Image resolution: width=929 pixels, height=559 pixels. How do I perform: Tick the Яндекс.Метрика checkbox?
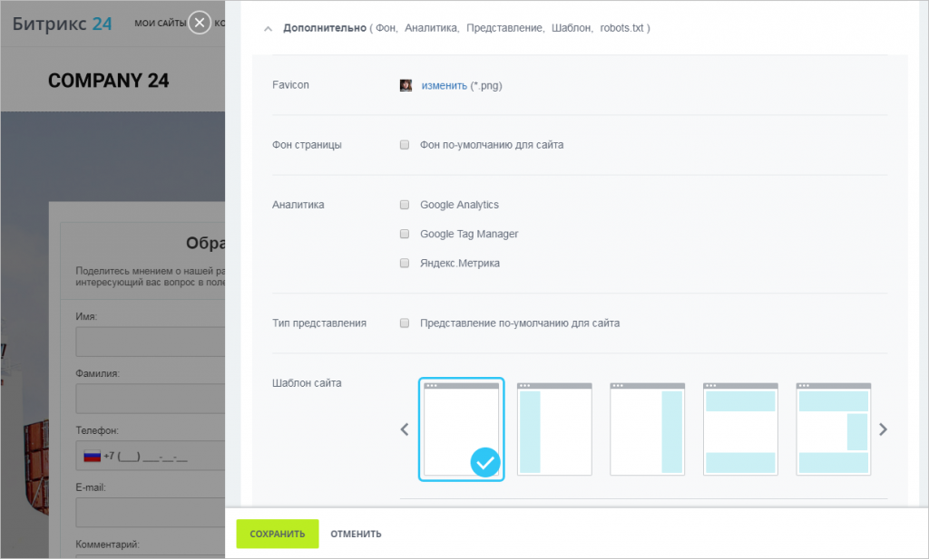(405, 264)
